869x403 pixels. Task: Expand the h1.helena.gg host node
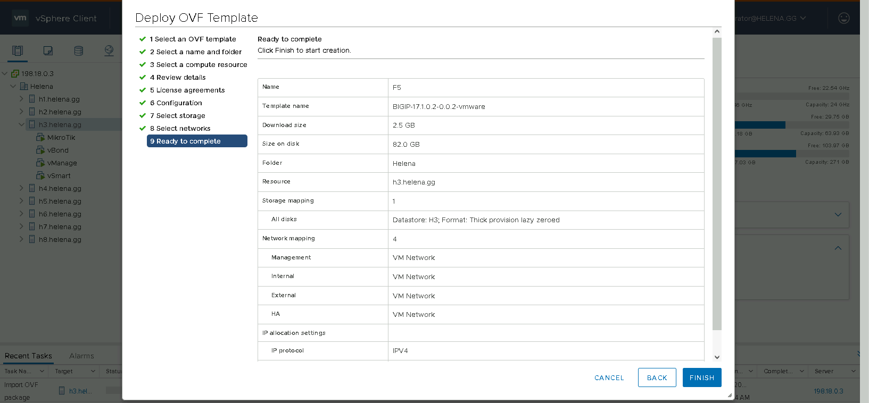(21, 99)
